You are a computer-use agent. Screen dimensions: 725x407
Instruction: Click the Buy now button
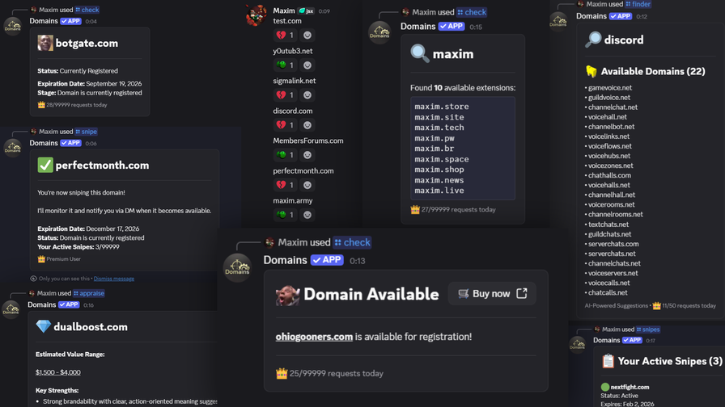491,294
